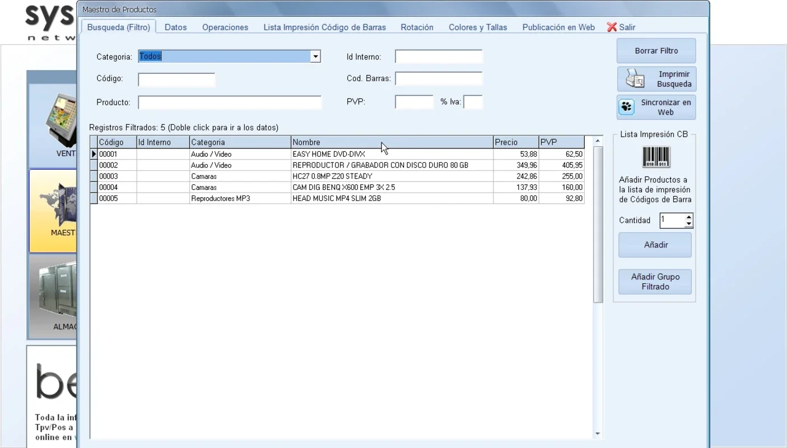This screenshot has width=787, height=448.
Task: Click the Código input field
Action: (176, 80)
